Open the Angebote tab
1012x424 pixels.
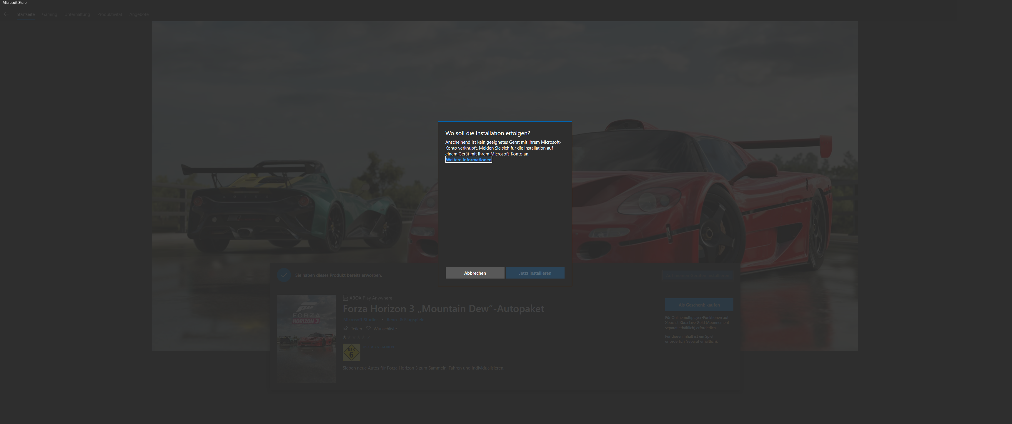139,14
